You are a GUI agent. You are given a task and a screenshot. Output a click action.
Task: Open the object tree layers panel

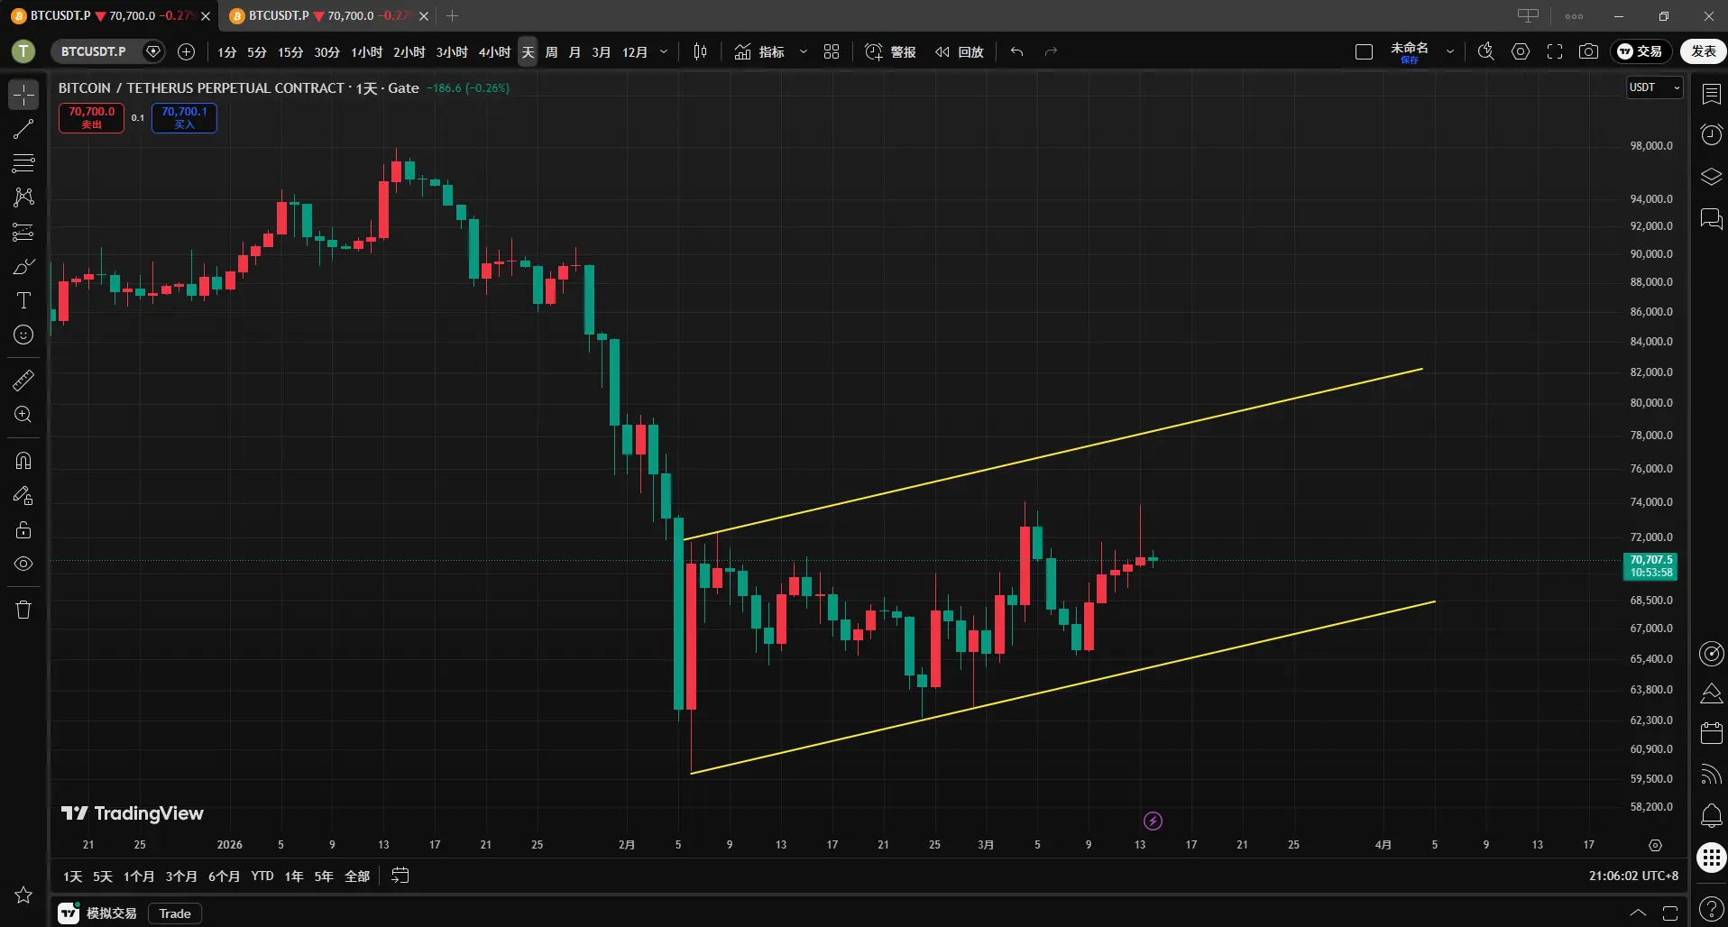coord(1711,177)
